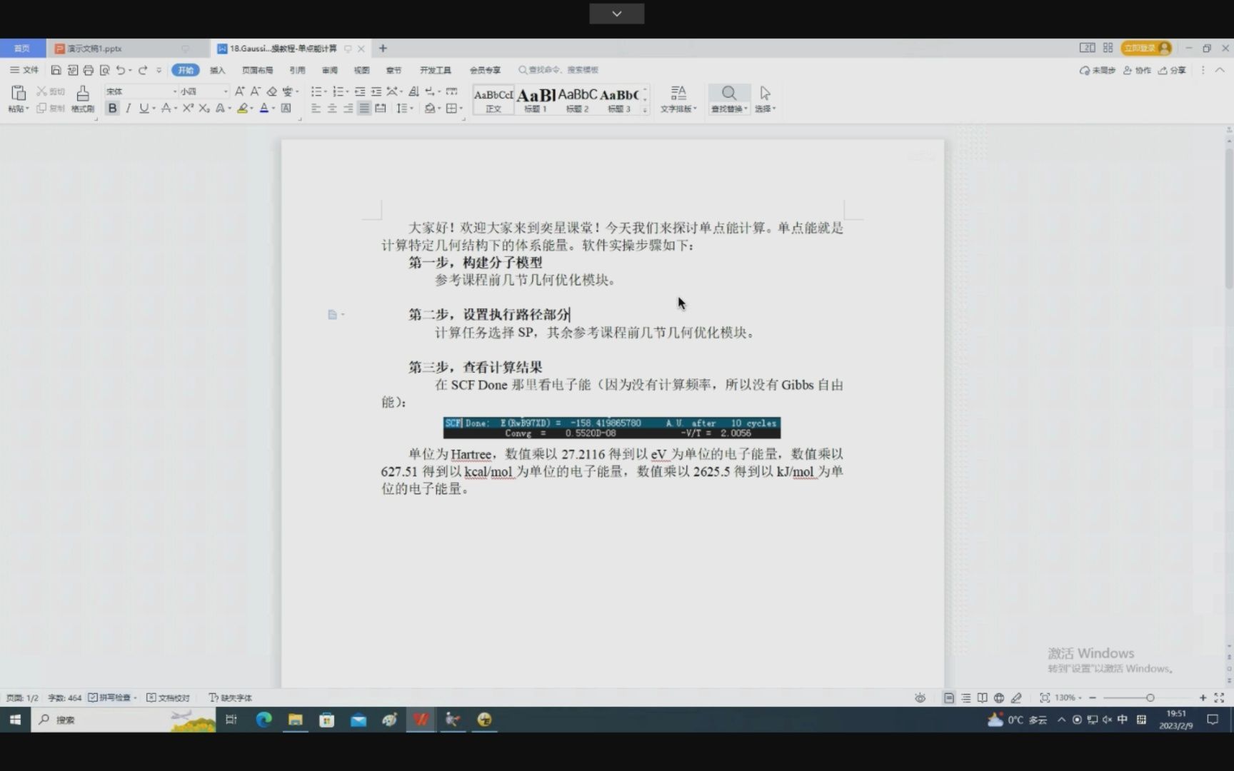Open 查找替换 find and replace
1234x771 pixels.
point(728,100)
